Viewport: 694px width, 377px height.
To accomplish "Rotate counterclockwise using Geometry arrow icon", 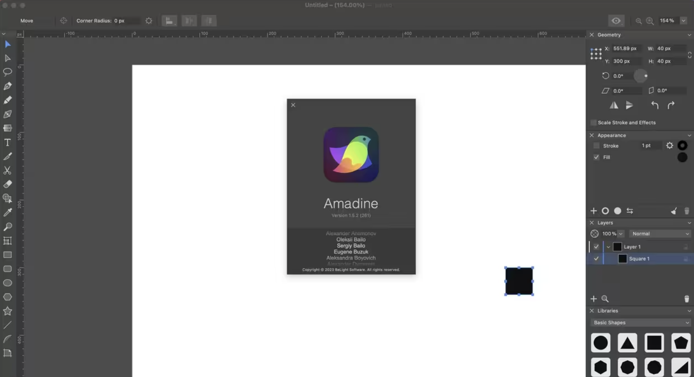I will (x=655, y=105).
